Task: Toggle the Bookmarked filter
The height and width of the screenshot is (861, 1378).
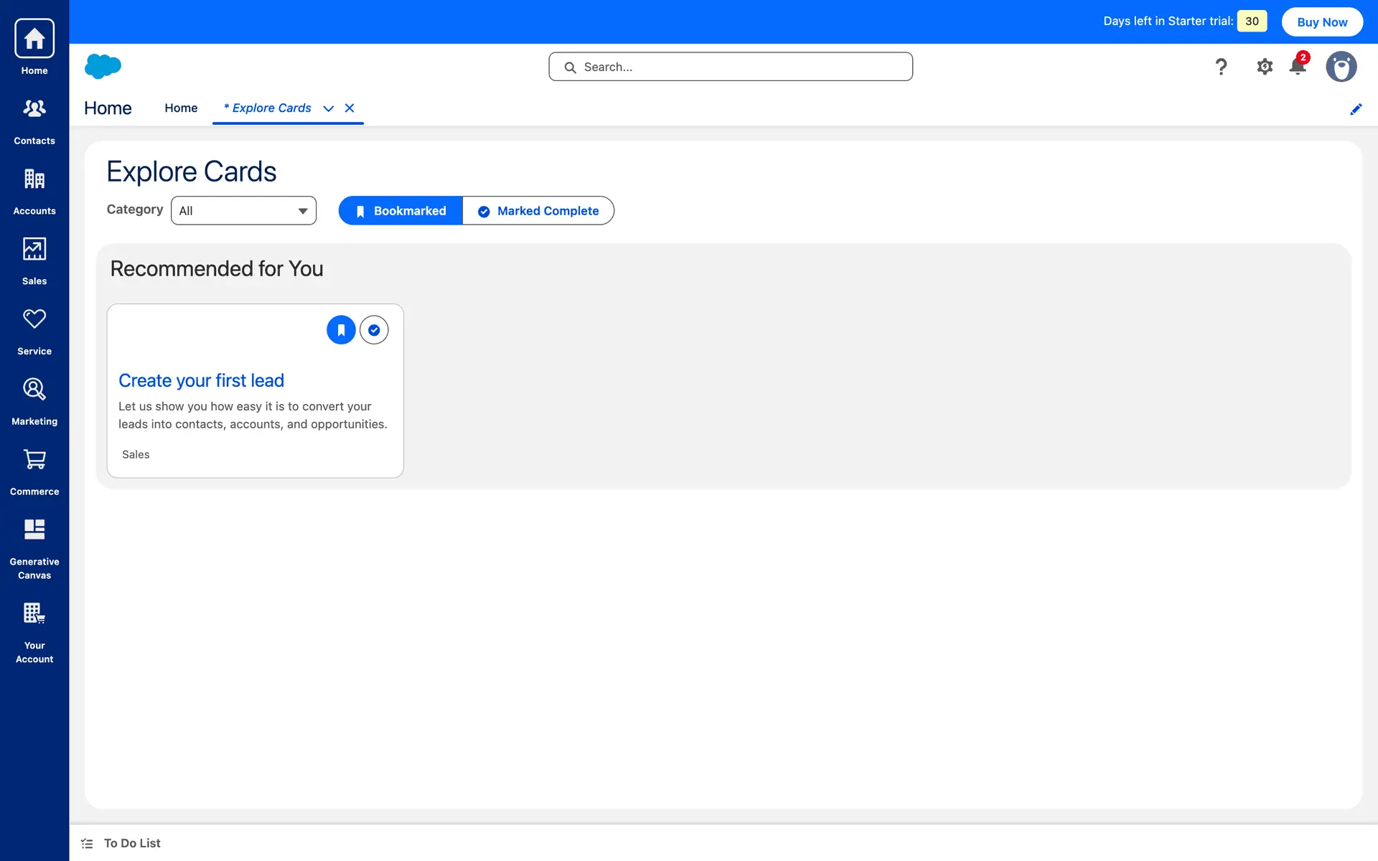Action: pyautogui.click(x=400, y=211)
